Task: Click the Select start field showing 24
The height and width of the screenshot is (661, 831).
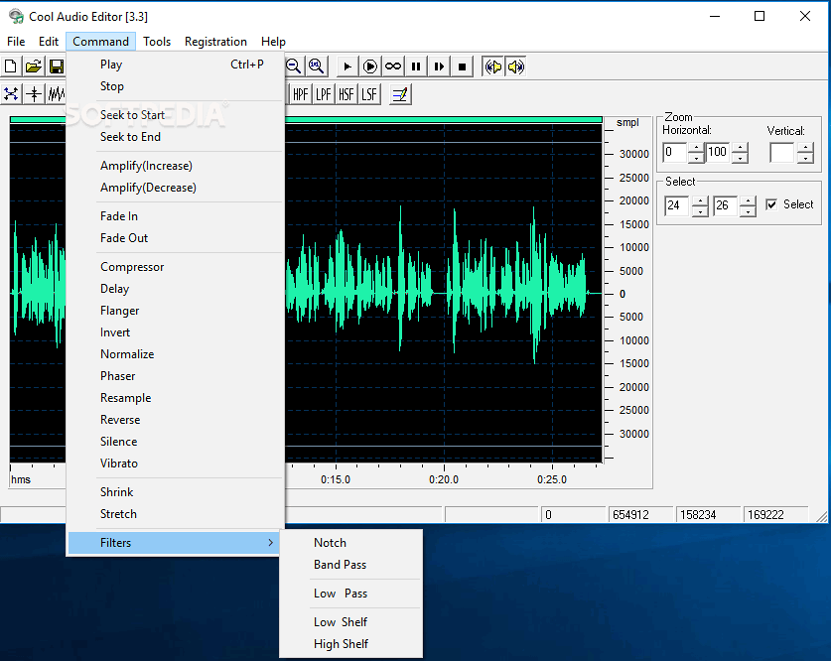Action: point(678,206)
